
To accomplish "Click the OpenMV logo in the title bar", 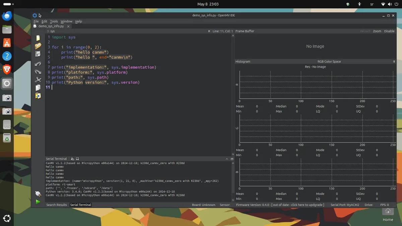I will tap(35, 15).
